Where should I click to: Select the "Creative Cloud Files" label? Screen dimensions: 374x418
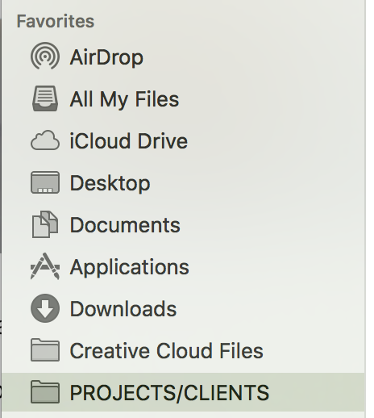click(x=167, y=351)
